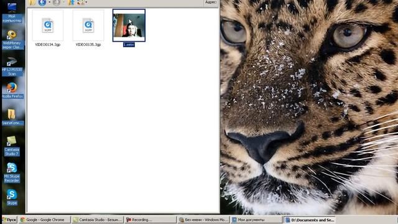Click the Forward arrow in Explorer toolbar

pyautogui.click(x=57, y=2)
